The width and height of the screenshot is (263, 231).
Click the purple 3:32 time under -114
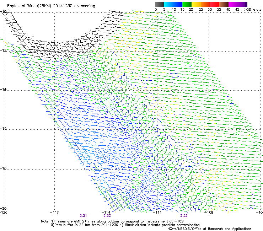pyautogui.click(x=107, y=216)
